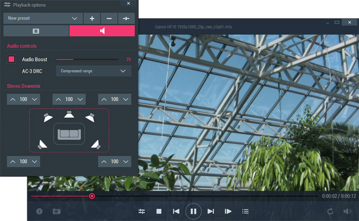The image size is (359, 221).
Task: Increase front left speaker level
Action: 13,99
